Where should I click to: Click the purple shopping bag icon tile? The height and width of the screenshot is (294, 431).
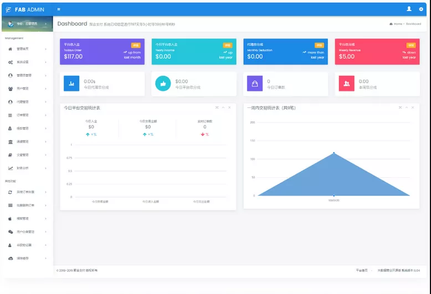(255, 84)
